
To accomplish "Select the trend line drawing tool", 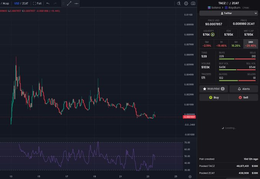I will (x=69, y=3).
